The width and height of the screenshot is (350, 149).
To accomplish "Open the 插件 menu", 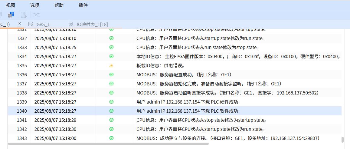I will point(83,5).
